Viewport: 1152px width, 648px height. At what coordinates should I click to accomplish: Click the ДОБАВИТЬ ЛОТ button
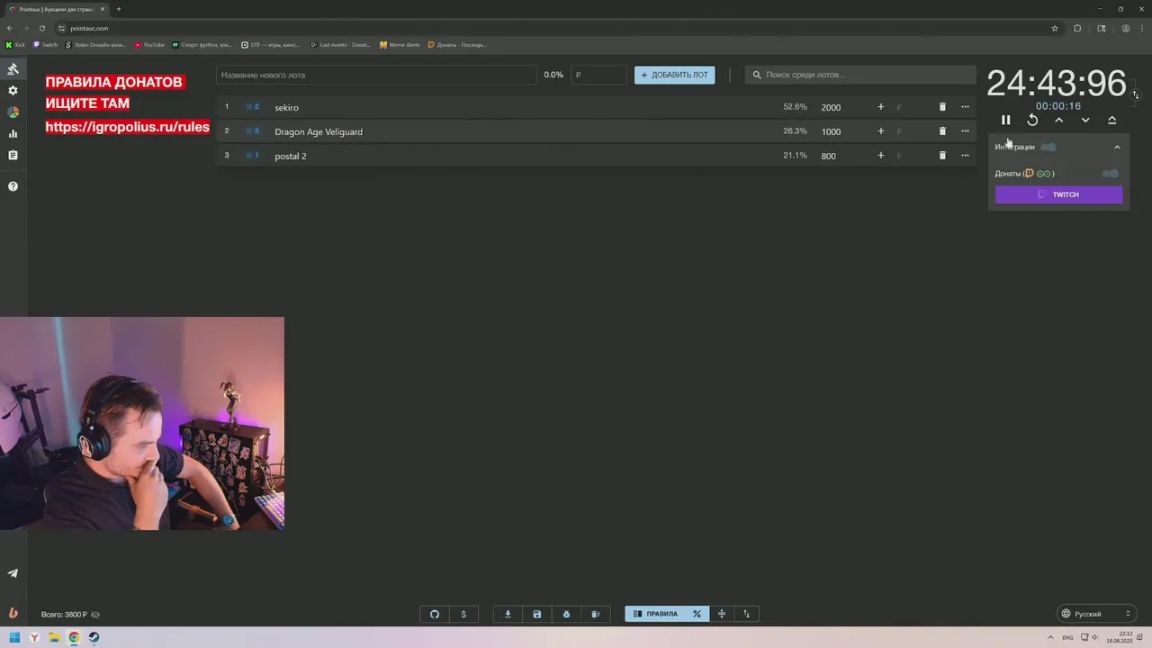pos(674,75)
